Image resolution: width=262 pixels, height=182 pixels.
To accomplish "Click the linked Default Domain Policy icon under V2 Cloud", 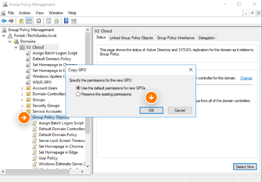I will (28, 59).
